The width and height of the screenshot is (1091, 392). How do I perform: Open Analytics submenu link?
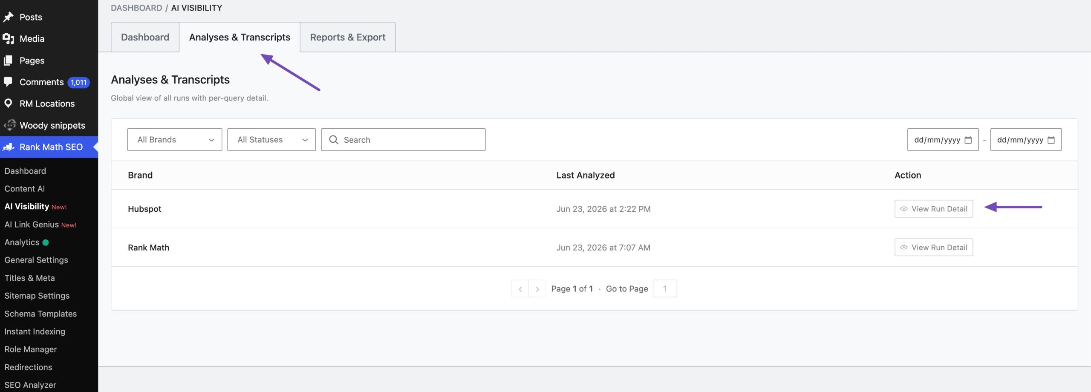(x=22, y=242)
